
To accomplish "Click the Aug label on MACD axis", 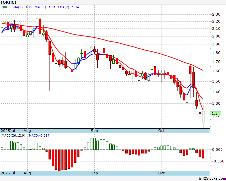I will [27, 173].
